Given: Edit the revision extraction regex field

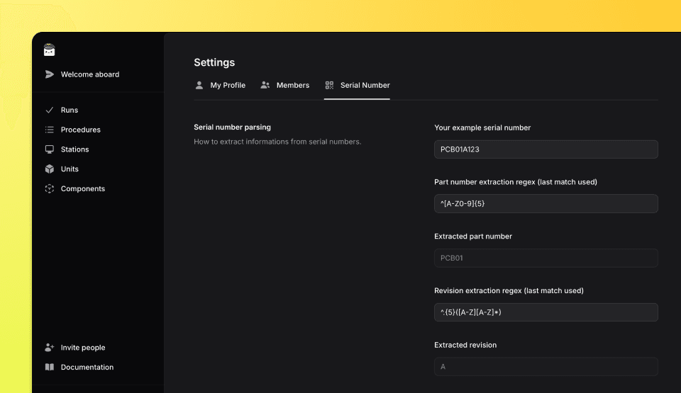Looking at the screenshot, I should point(546,312).
